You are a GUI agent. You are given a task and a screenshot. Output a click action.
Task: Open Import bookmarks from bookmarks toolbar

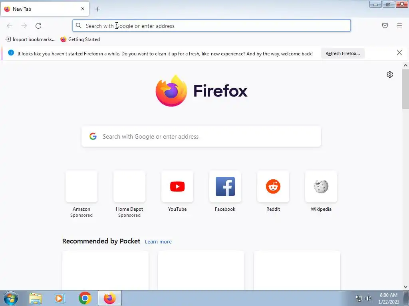(x=30, y=39)
